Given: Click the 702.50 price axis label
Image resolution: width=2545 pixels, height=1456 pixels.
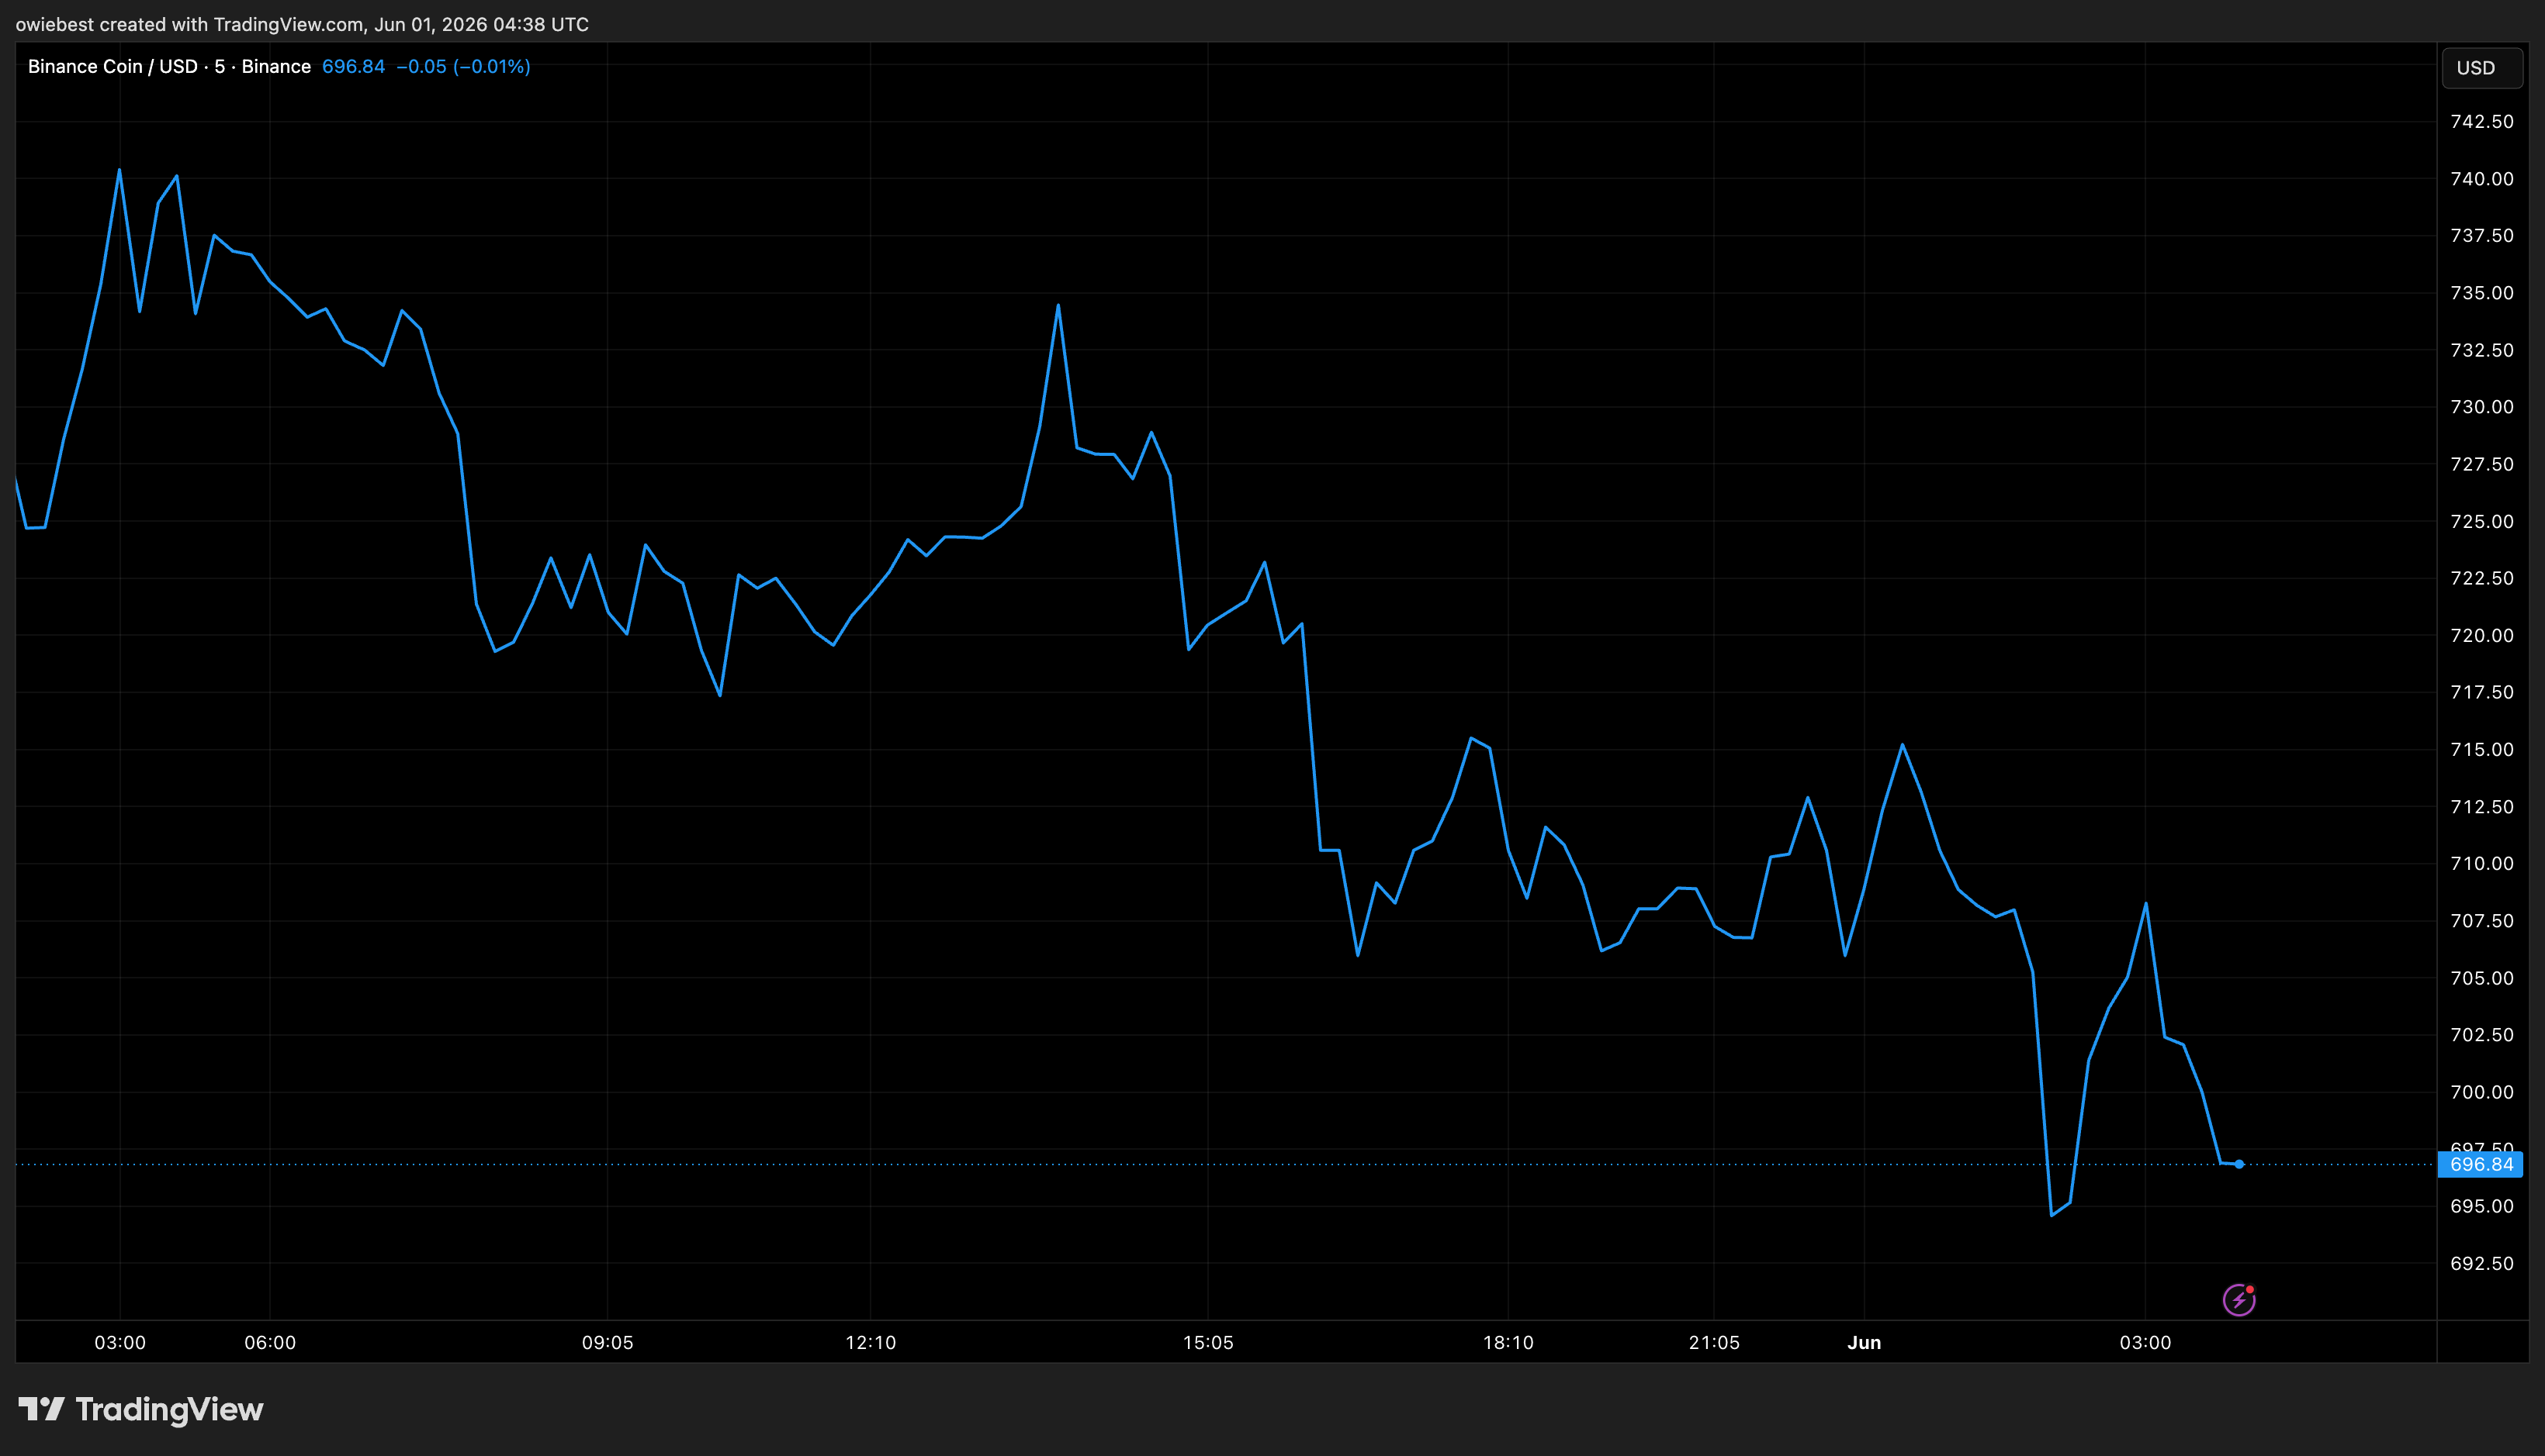Looking at the screenshot, I should pos(2482,1035).
